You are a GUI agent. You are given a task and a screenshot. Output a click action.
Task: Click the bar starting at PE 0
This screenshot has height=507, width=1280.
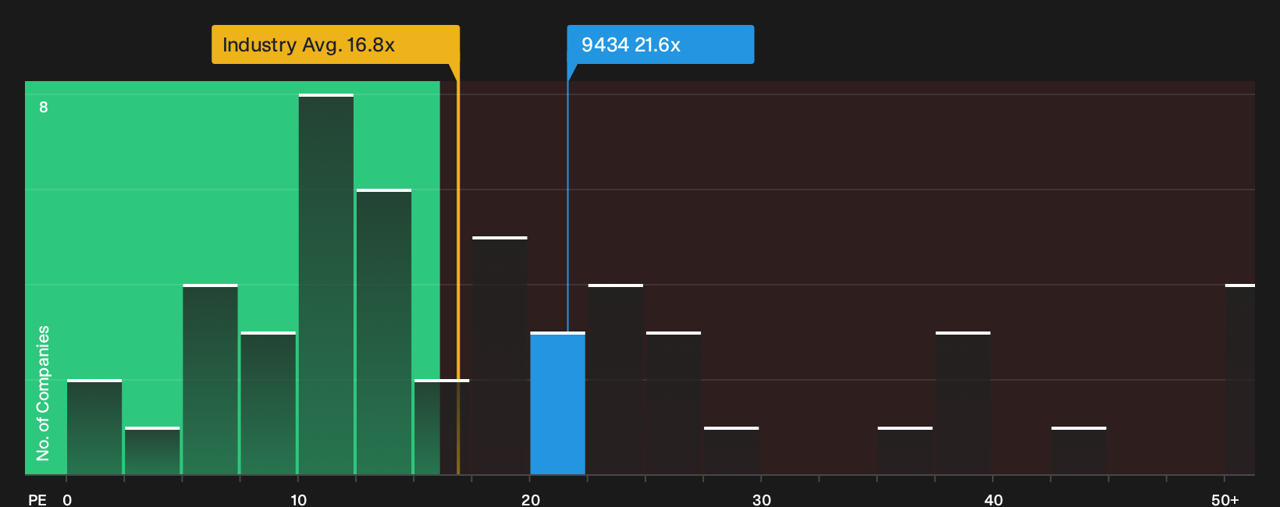click(x=94, y=427)
